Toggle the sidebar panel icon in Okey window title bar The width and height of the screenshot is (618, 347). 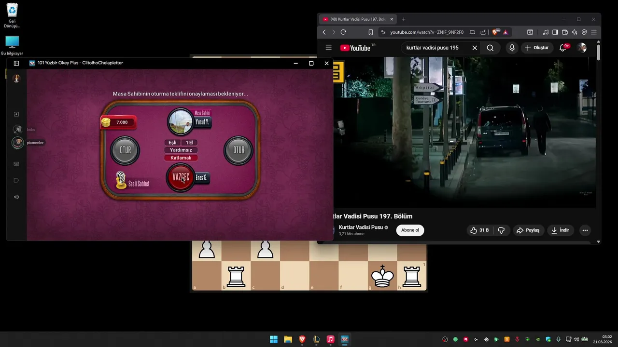coord(16,63)
